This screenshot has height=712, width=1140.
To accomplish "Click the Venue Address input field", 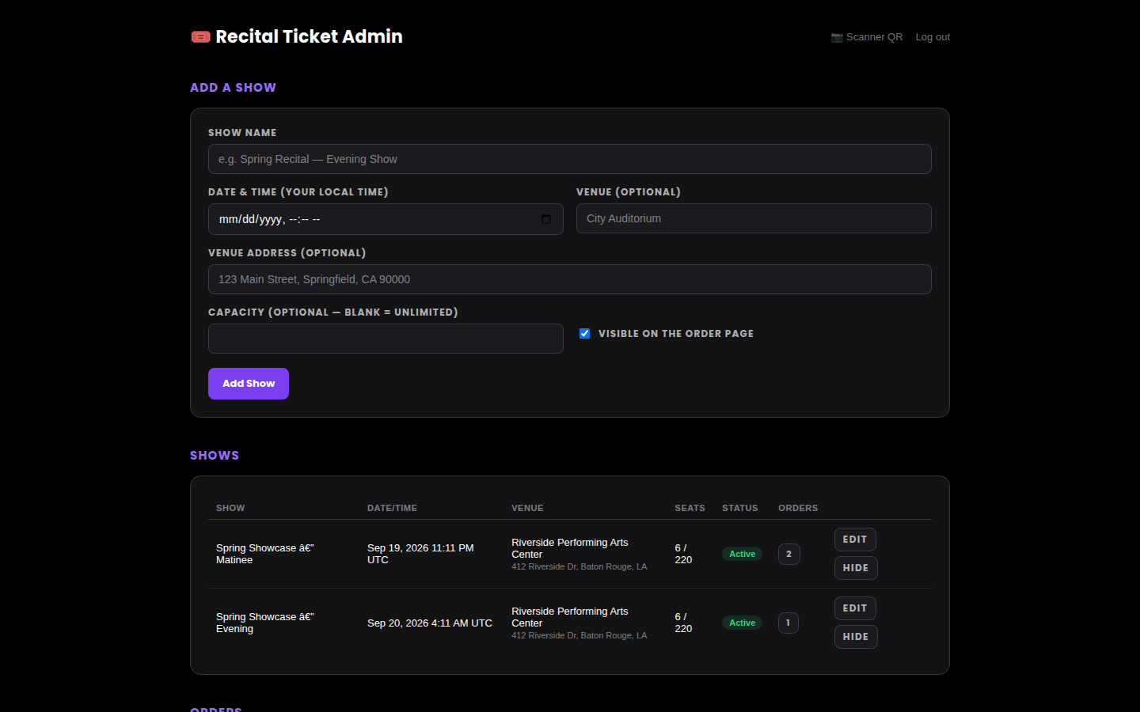I will (570, 279).
